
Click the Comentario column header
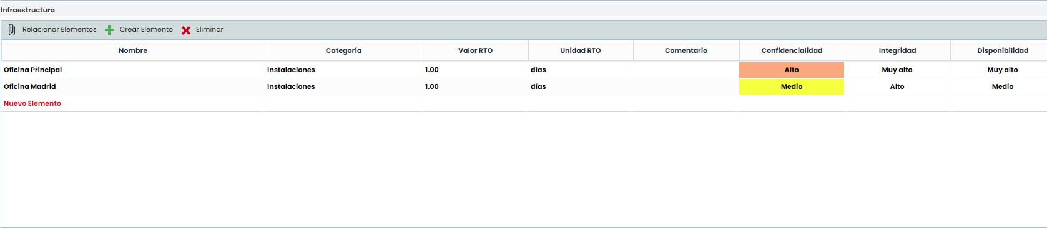click(x=686, y=50)
